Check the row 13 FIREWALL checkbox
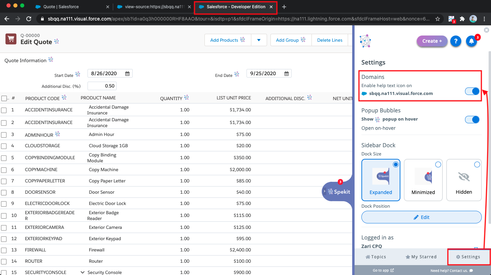 coord(4,250)
